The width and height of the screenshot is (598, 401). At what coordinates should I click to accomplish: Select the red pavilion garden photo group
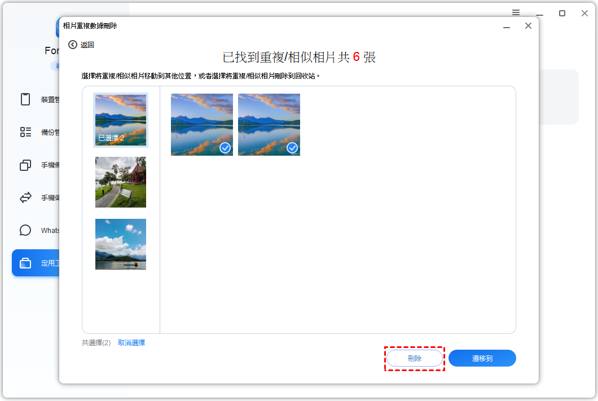(x=121, y=182)
